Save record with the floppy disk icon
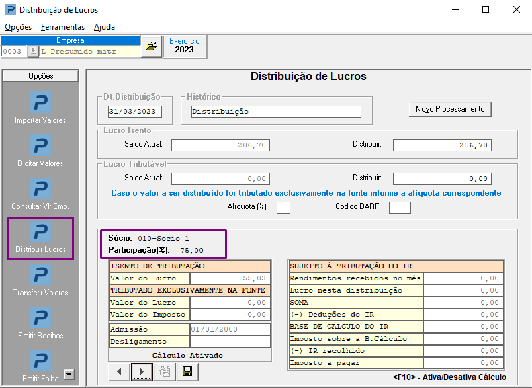 pos(187,371)
